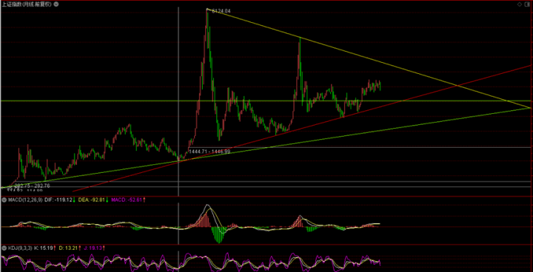Expand the MACD indicator dropdown arrow

4,200
